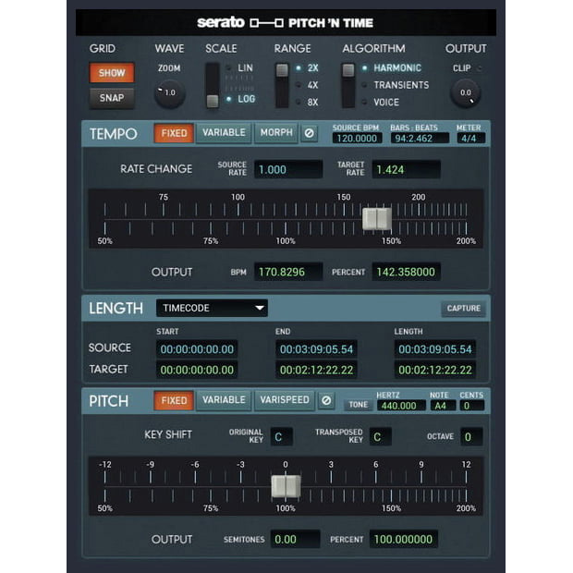Viewport: 573px width, 573px height.
Task: Click the Source Start timecode field
Action: tap(197, 349)
